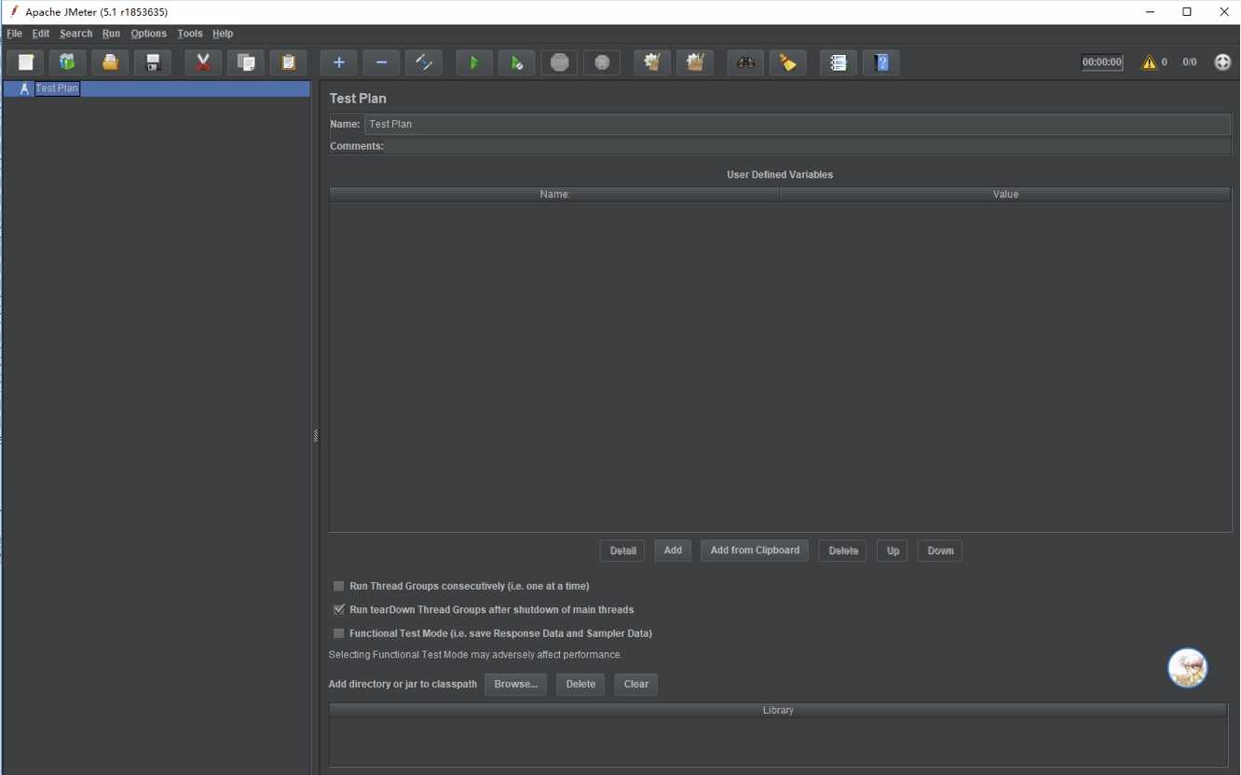1241x775 pixels.
Task: Click the Help question mark icon
Action: click(x=881, y=62)
